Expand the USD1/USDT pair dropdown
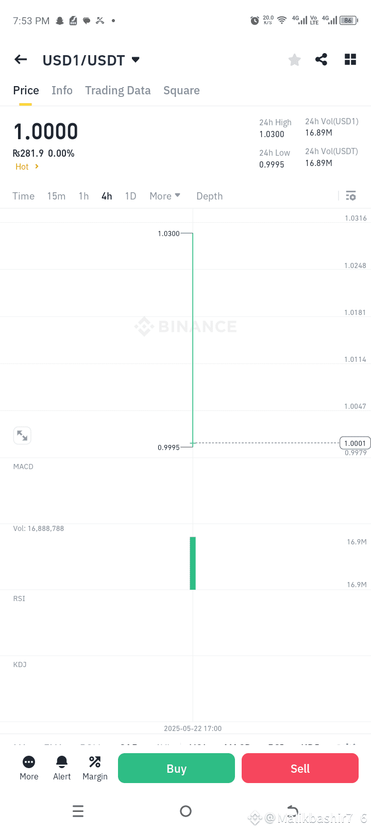371x831 pixels. coord(136,60)
